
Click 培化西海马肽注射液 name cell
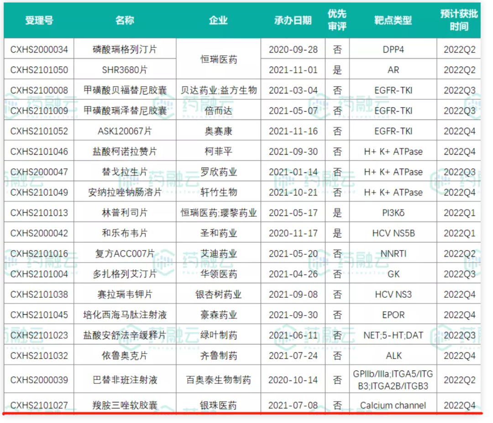point(125,315)
